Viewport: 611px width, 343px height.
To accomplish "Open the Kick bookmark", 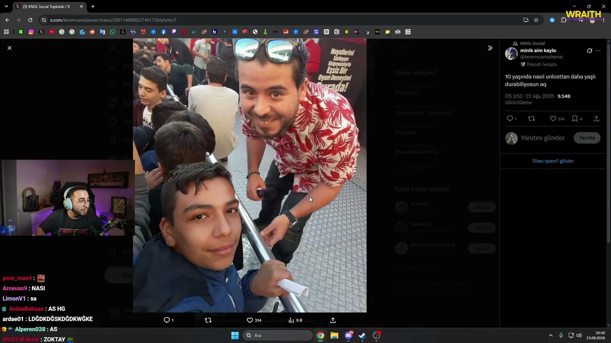I will (x=21, y=32).
